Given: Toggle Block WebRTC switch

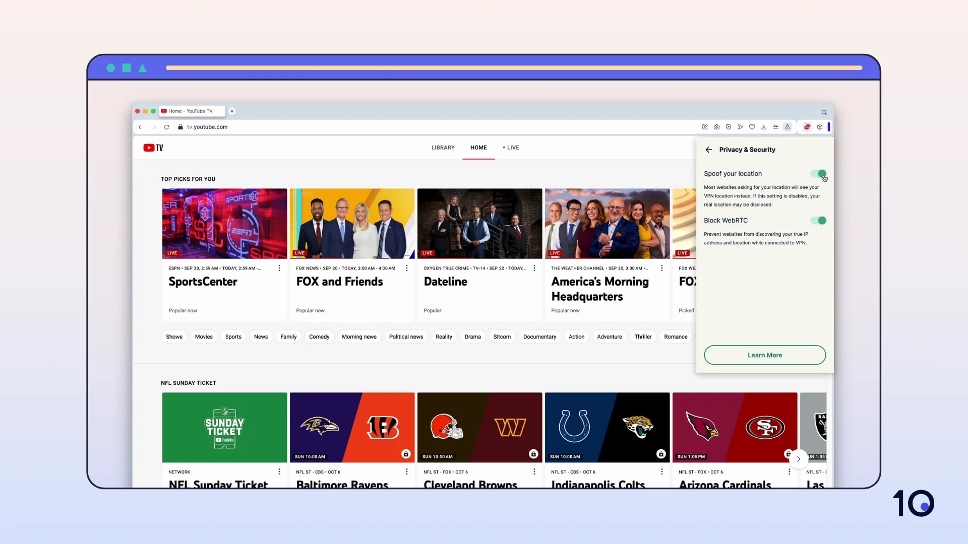Looking at the screenshot, I should point(818,221).
